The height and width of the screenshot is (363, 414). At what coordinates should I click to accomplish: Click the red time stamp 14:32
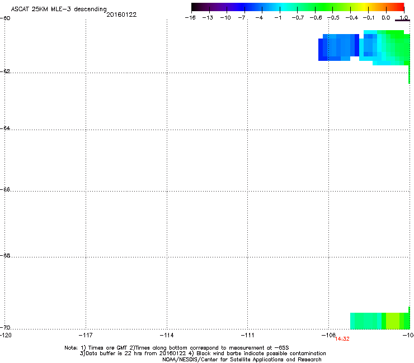pos(342,339)
